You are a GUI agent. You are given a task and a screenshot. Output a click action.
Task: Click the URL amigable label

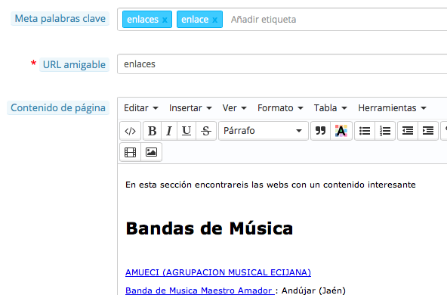74,64
